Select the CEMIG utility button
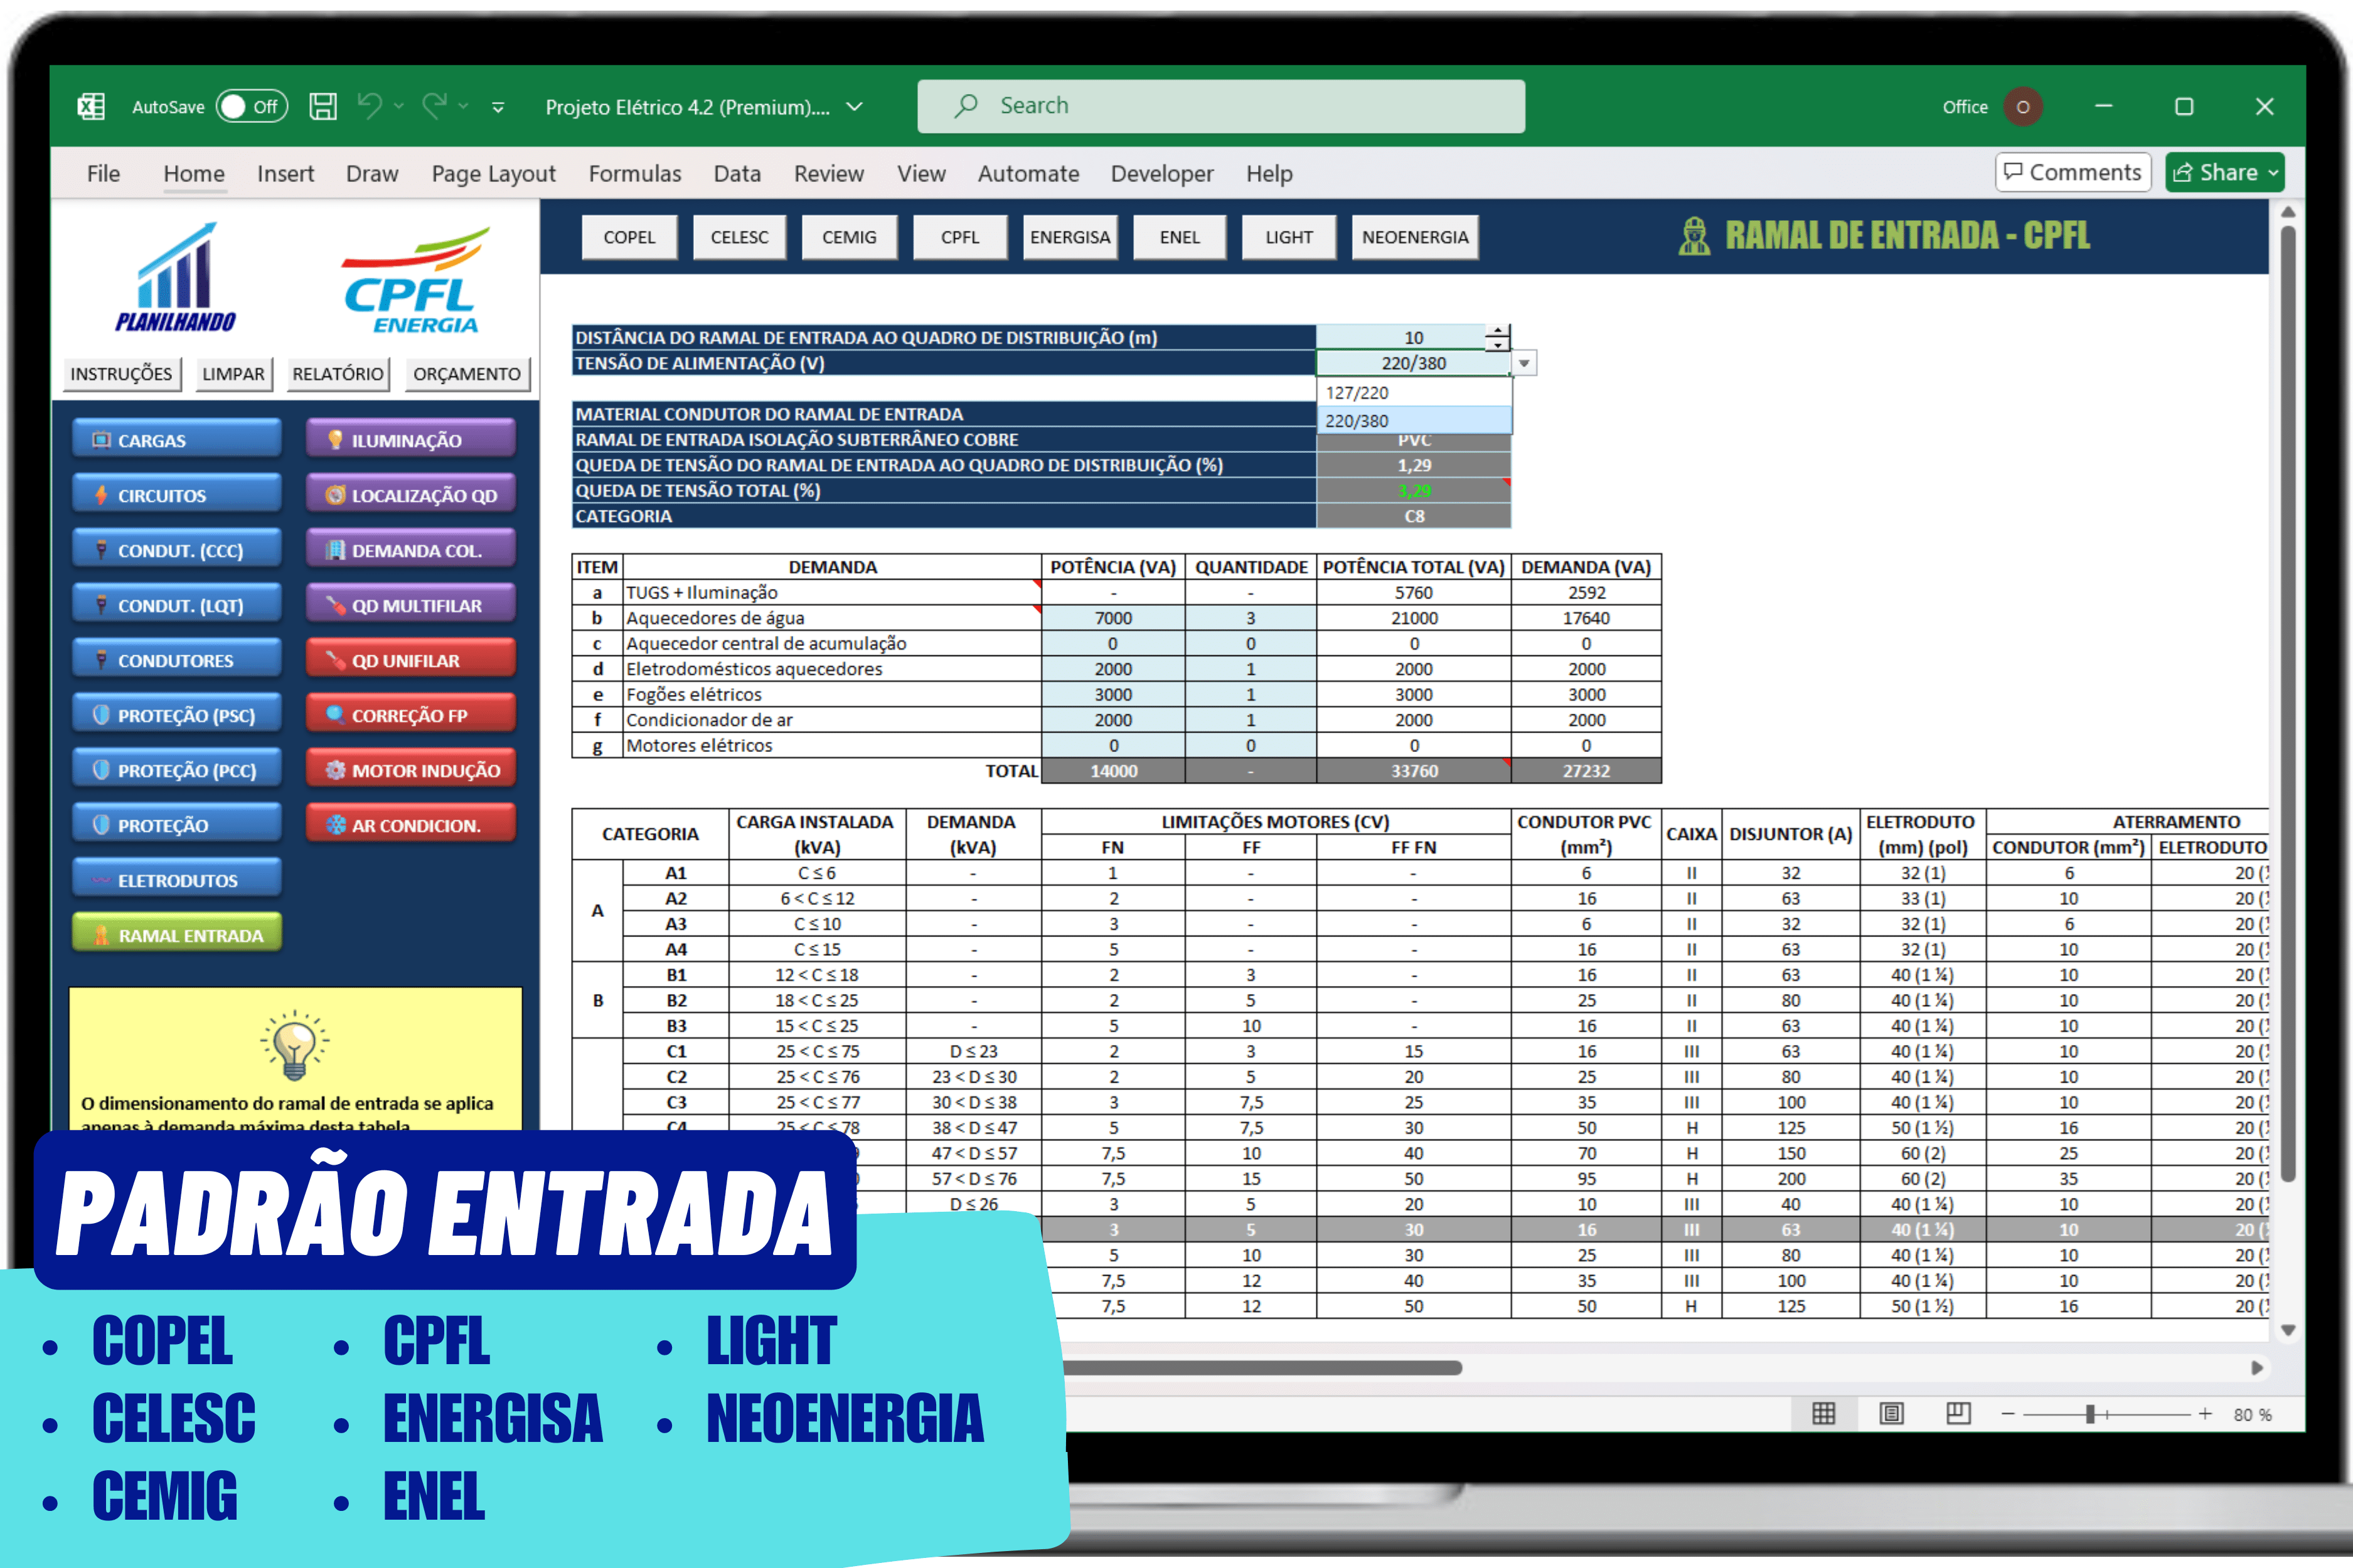 click(850, 237)
